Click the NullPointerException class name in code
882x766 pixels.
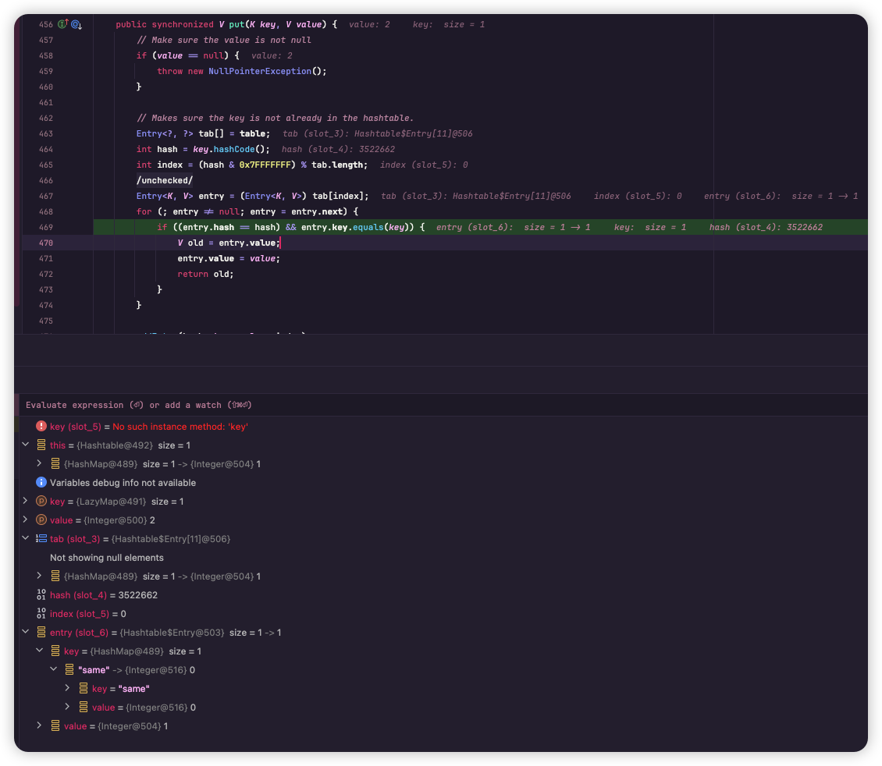(260, 71)
